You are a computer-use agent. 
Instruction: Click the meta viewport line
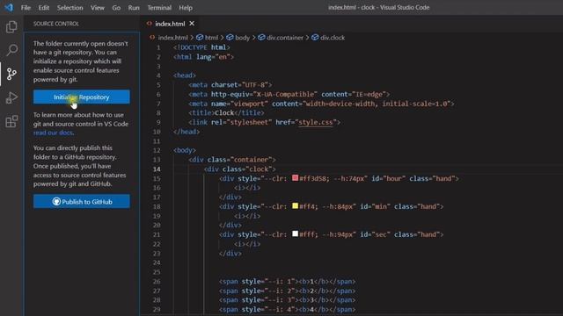(321, 104)
